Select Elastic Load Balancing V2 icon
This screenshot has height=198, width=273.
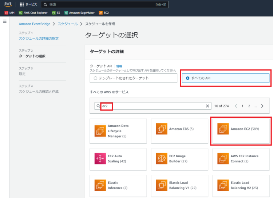(223, 185)
